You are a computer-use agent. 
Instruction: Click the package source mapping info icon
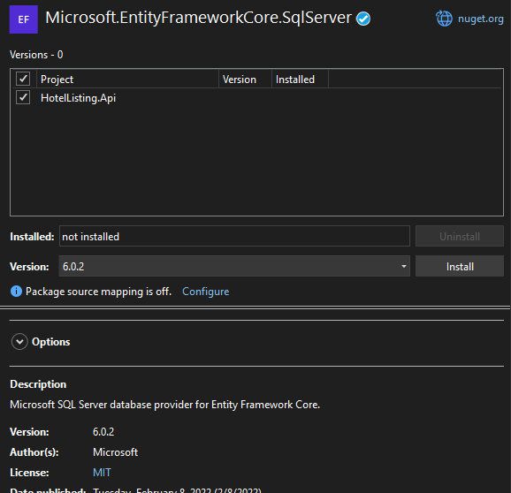point(16,291)
